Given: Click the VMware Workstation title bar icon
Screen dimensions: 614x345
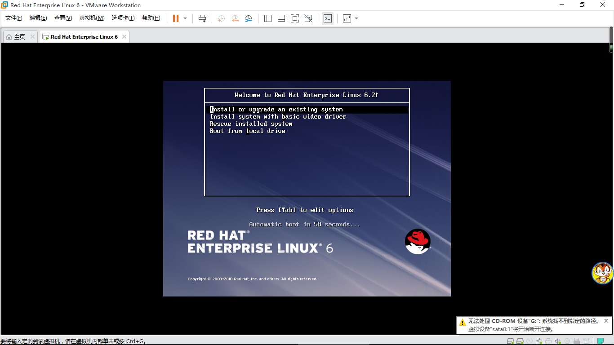Looking at the screenshot, I should (x=4, y=5).
